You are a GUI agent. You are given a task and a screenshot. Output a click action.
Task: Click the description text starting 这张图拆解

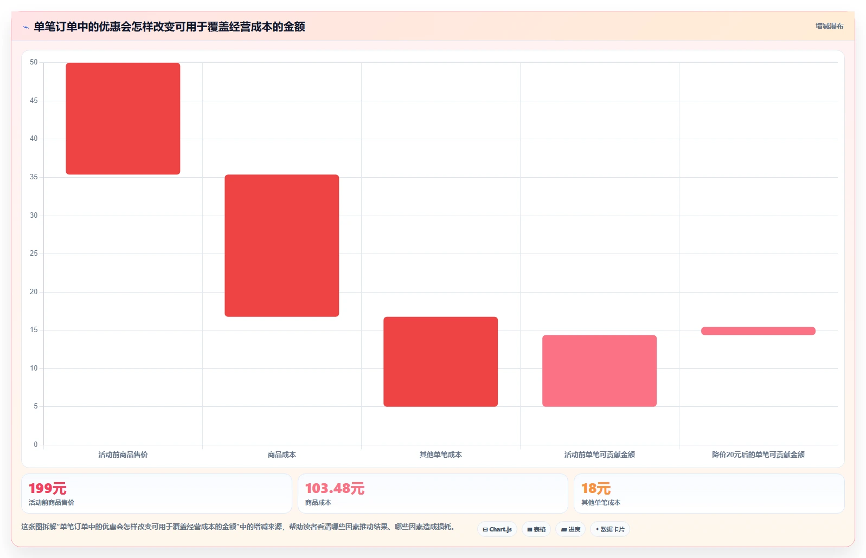[x=239, y=527]
